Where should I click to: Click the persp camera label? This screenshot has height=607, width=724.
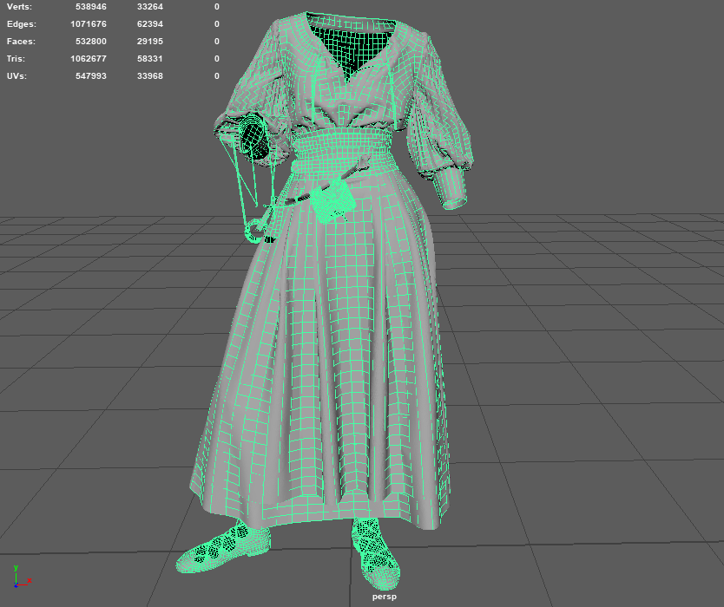click(383, 597)
